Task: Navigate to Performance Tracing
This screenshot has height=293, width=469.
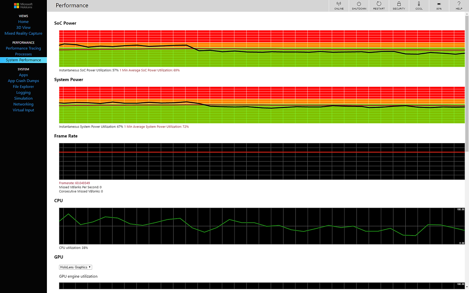Action: click(x=23, y=48)
